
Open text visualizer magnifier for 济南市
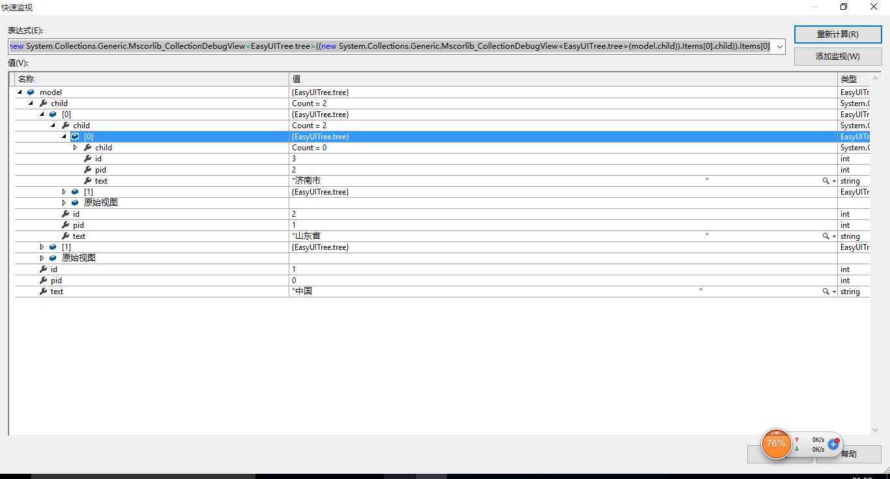825,181
